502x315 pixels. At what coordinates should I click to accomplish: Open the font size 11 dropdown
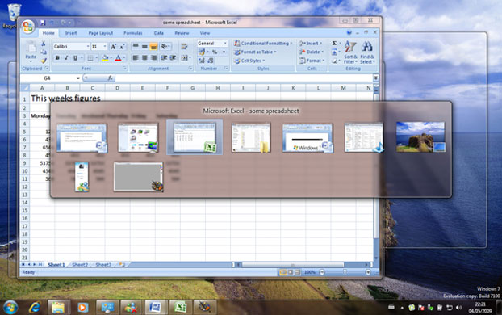[x=105, y=47]
